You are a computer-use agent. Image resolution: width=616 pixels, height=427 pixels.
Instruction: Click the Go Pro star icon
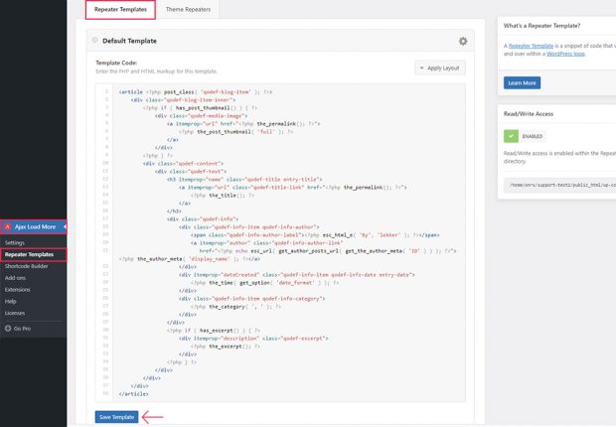point(6,327)
